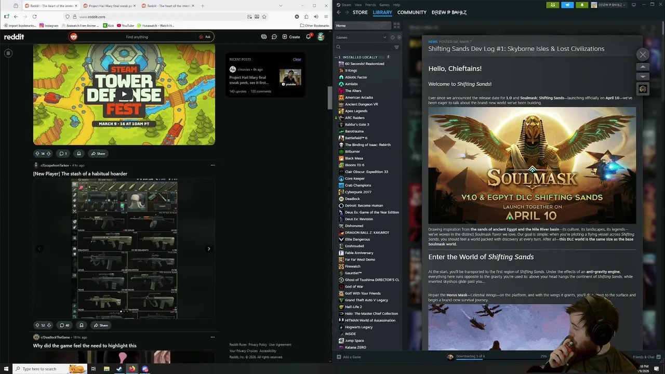Open a new Firefox tab
Image resolution: width=665 pixels, height=374 pixels.
[x=203, y=6]
